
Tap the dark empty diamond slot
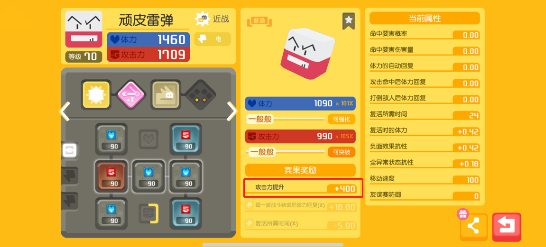(x=200, y=94)
